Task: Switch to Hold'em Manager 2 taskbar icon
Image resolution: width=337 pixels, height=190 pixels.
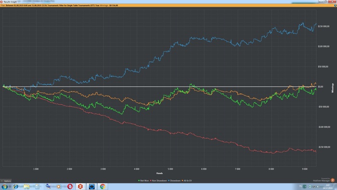Action: coord(80,186)
